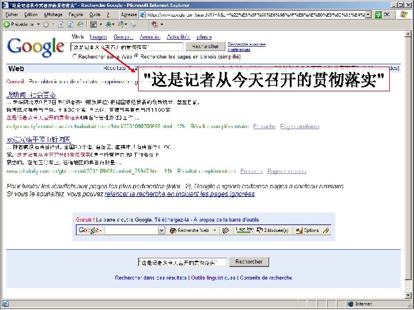Click the 'Téléchargez-la' toolbar download link
The height and width of the screenshot is (310, 414).
[171, 219]
